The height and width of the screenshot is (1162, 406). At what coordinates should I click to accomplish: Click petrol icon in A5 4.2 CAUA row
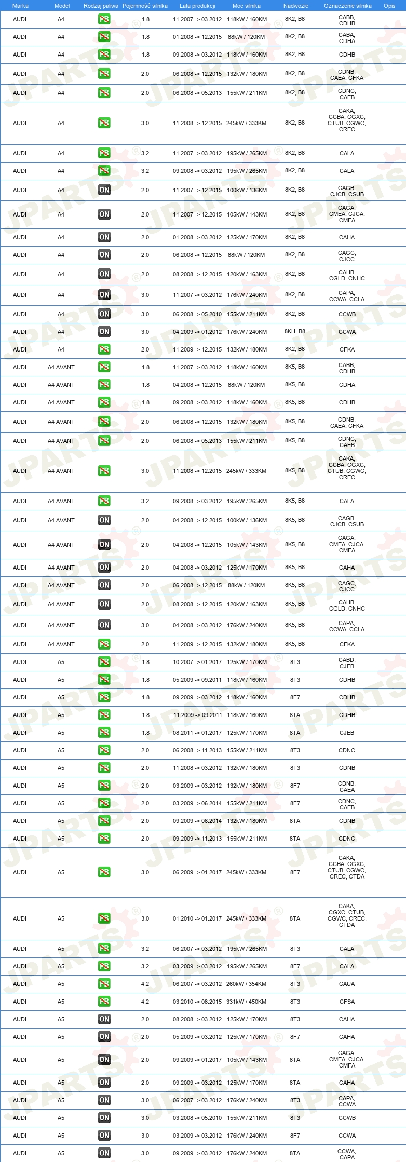pyautogui.click(x=104, y=984)
